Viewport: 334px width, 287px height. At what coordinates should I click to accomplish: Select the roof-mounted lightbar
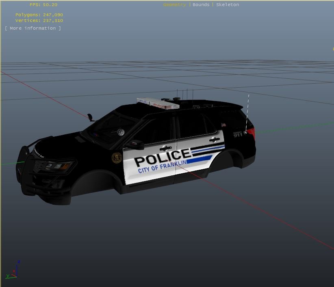coord(158,103)
